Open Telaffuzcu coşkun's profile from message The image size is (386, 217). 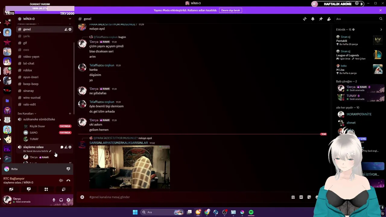click(x=102, y=65)
